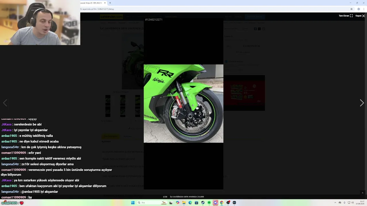Open the Chrome profile icon

click(x=358, y=9)
